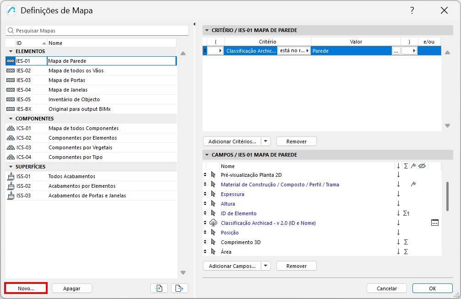Collapse the COMPONENTES group
Image resolution: width=461 pixels, height=299 pixels.
11,119
